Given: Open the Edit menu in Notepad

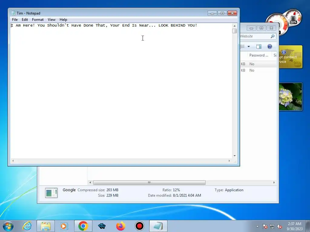Looking at the screenshot, I should click(25, 20).
